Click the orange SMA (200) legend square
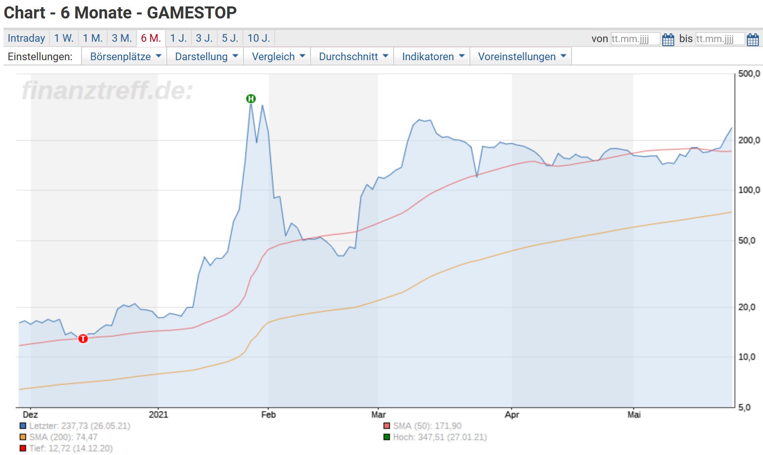This screenshot has width=763, height=455. click(23, 437)
